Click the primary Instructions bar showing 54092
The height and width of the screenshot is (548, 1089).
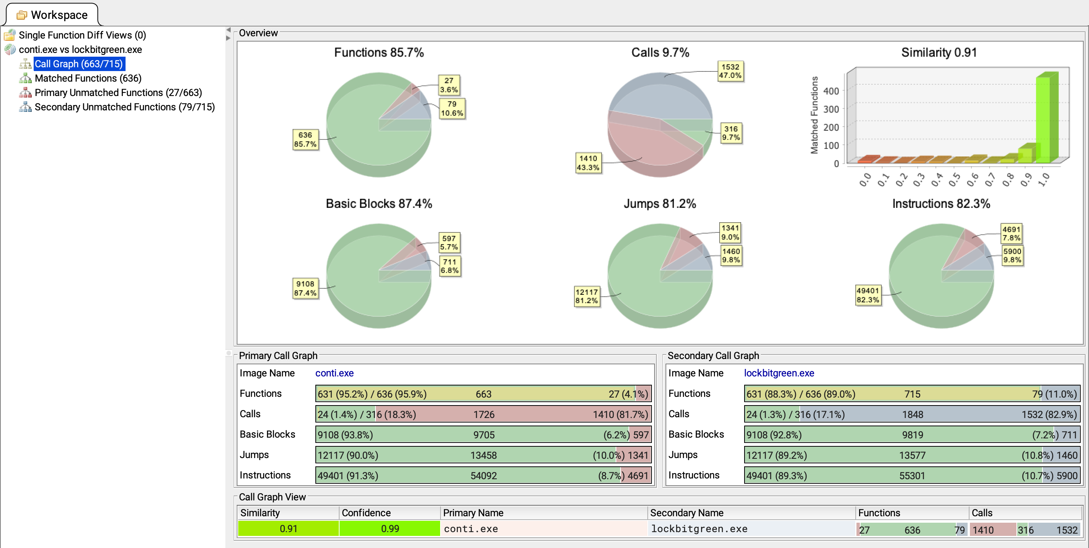(483, 475)
